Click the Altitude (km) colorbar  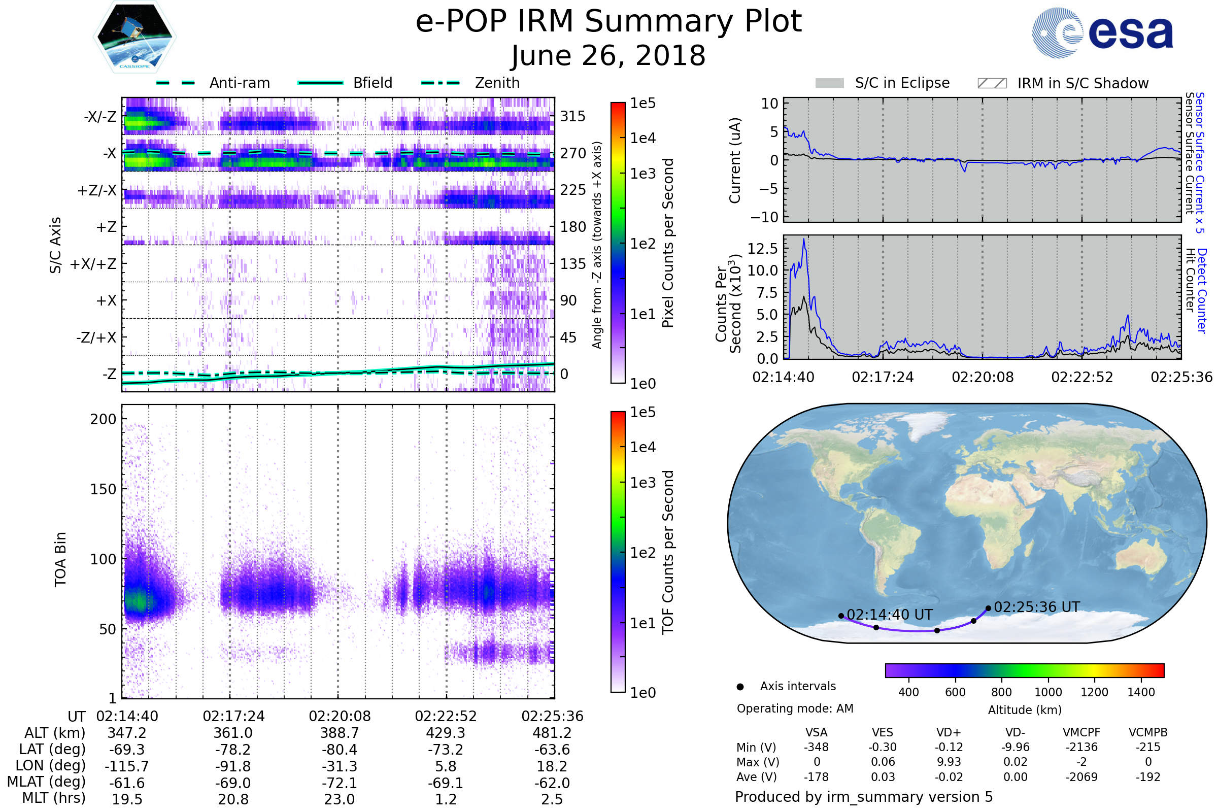pos(1024,670)
